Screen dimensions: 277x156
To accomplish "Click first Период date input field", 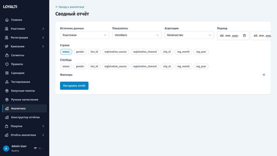I will pos(233,36).
